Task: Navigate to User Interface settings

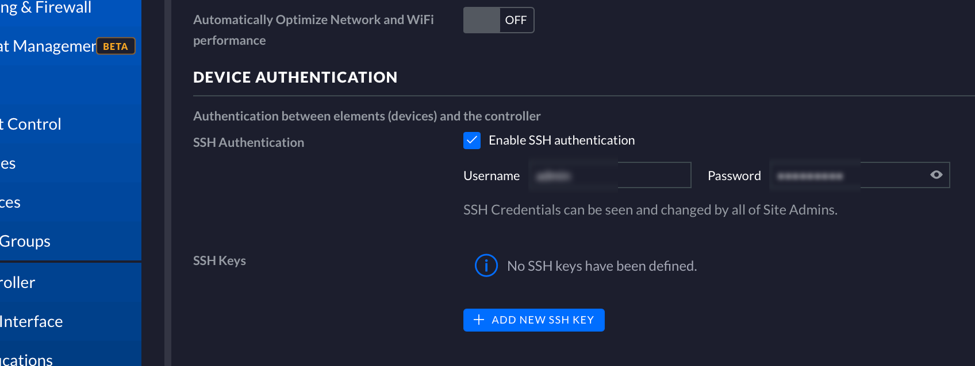Action: [x=32, y=322]
